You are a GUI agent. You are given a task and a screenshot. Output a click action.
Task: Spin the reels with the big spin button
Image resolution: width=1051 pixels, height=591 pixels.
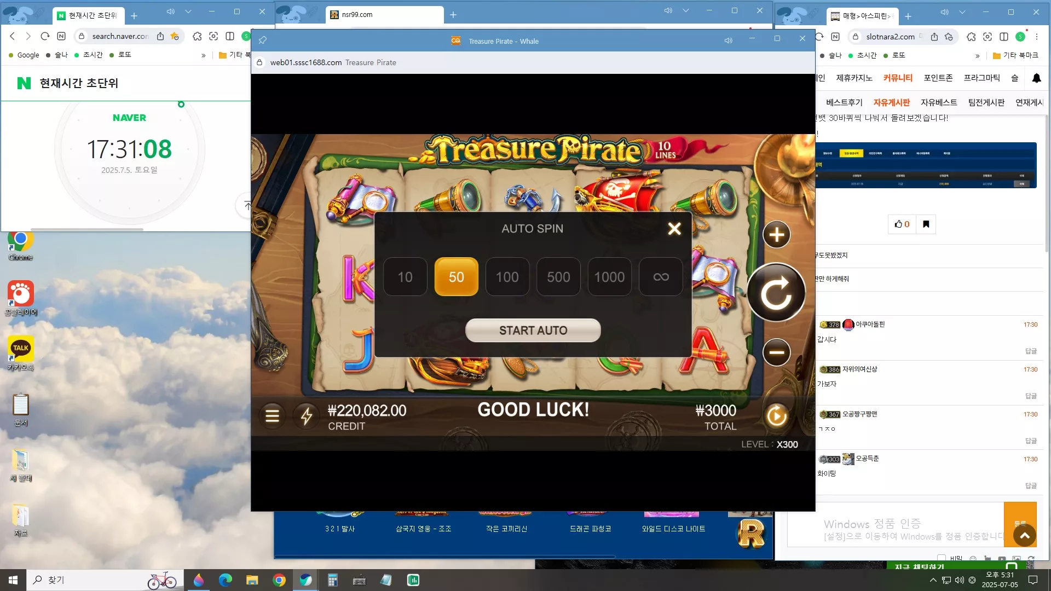(777, 293)
